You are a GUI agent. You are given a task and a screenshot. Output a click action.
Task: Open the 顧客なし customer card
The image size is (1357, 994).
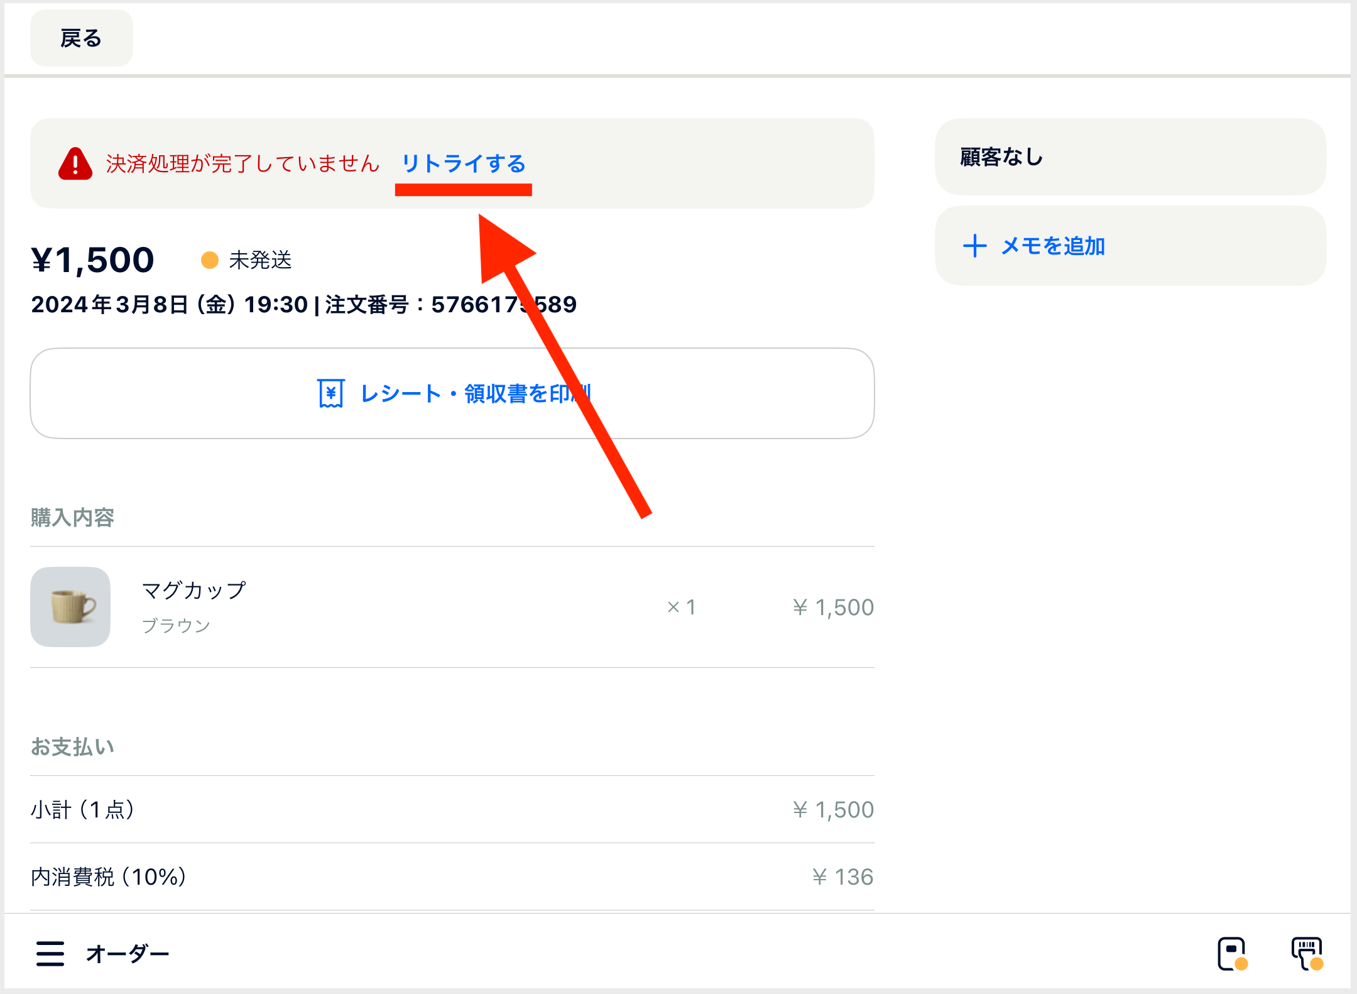(1130, 157)
